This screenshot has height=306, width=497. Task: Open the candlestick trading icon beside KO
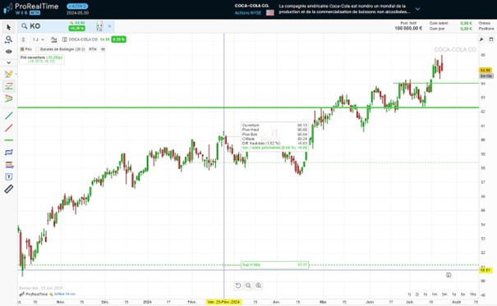tap(99, 26)
